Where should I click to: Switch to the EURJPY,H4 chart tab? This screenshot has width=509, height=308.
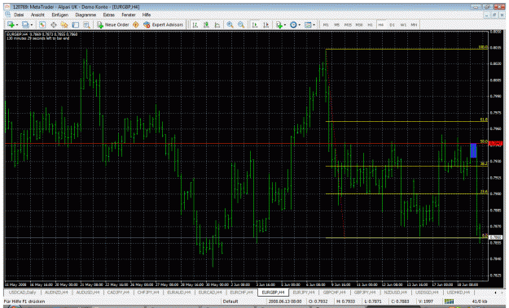click(x=304, y=293)
